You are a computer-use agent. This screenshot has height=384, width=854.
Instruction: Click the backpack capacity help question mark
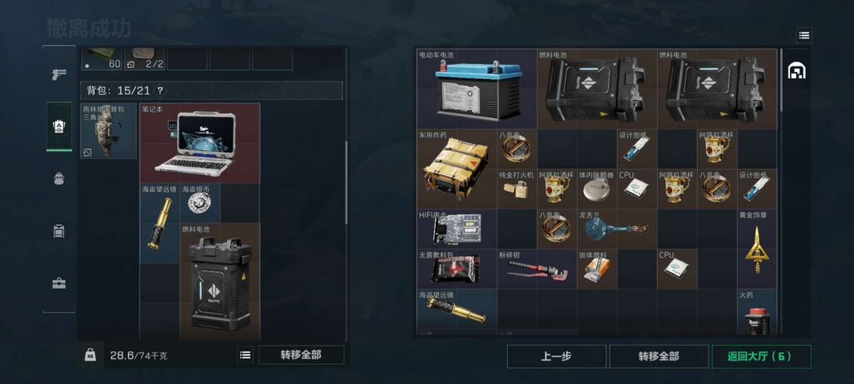pyautogui.click(x=160, y=90)
